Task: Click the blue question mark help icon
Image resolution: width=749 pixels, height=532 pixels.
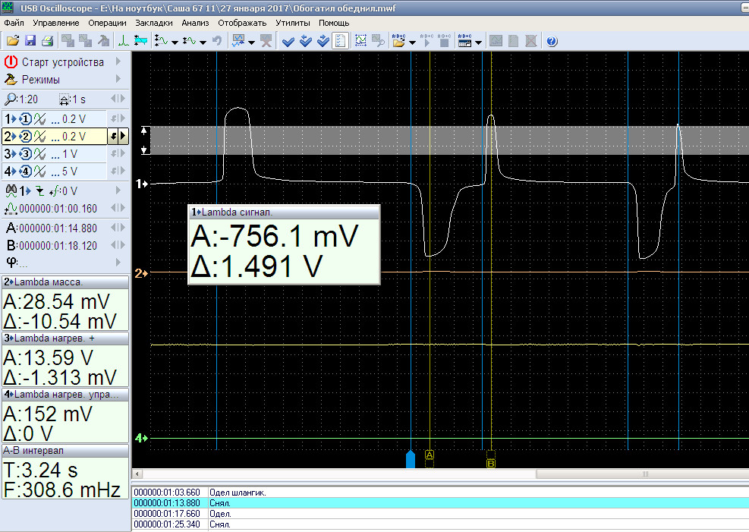Action: (x=552, y=41)
